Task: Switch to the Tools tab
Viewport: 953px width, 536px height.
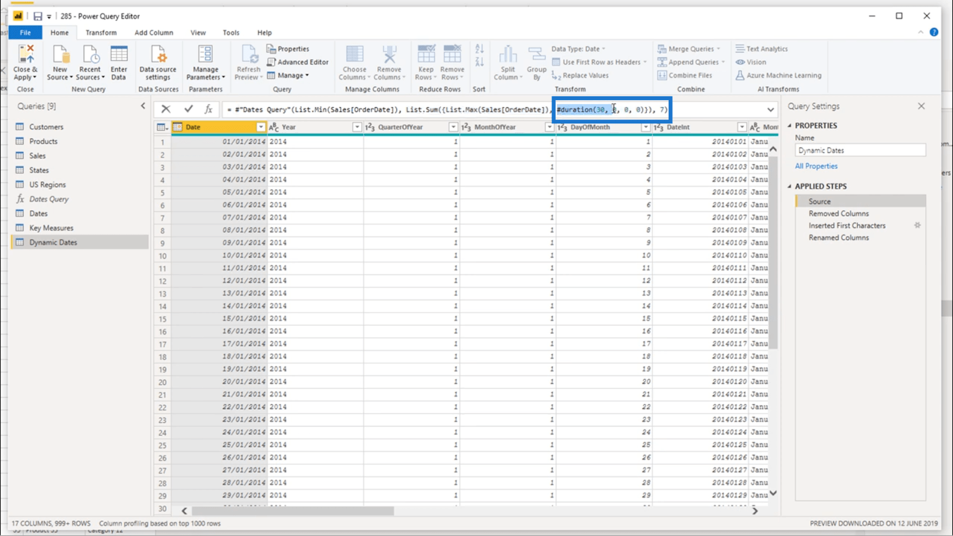Action: click(x=231, y=33)
